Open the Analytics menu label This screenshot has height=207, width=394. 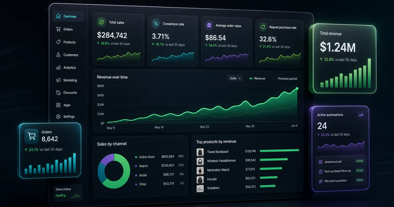70,67
